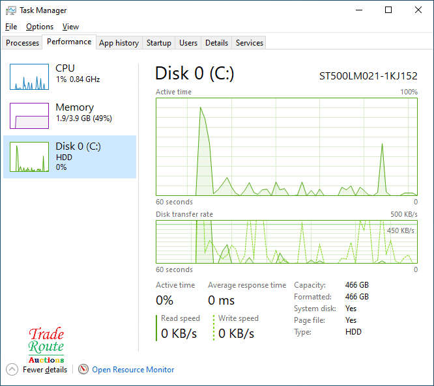Screen dimensions: 434x386
Task: Open the File menu
Action: coord(11,27)
